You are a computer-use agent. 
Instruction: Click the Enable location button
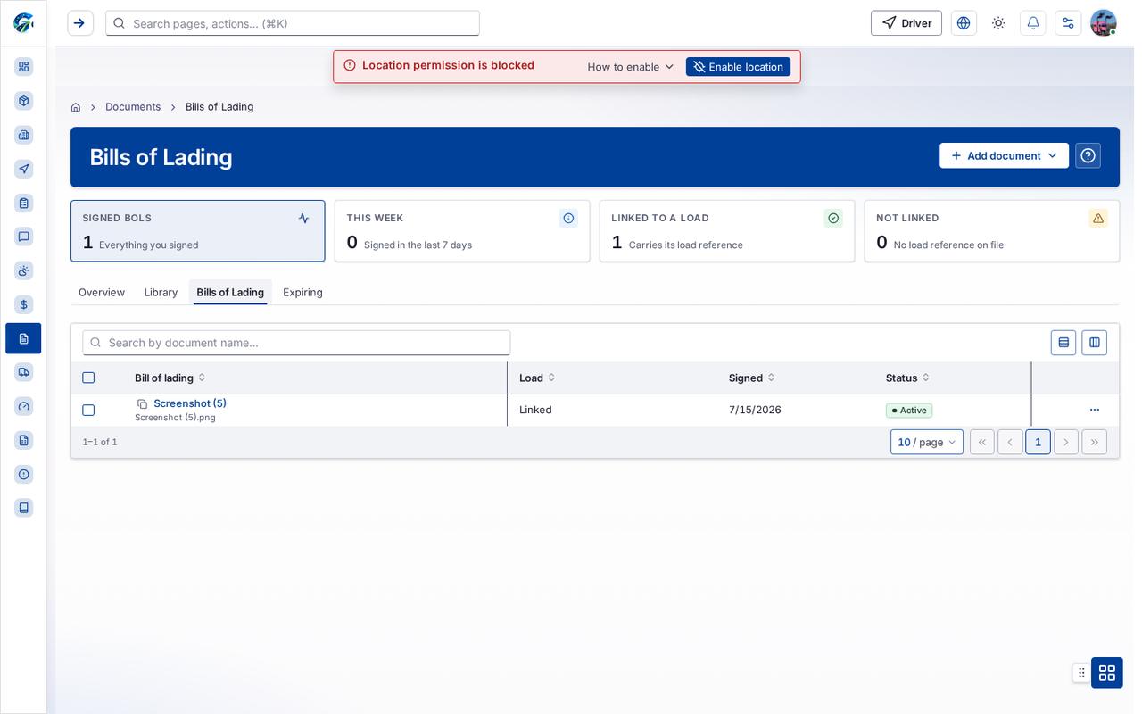(x=738, y=67)
